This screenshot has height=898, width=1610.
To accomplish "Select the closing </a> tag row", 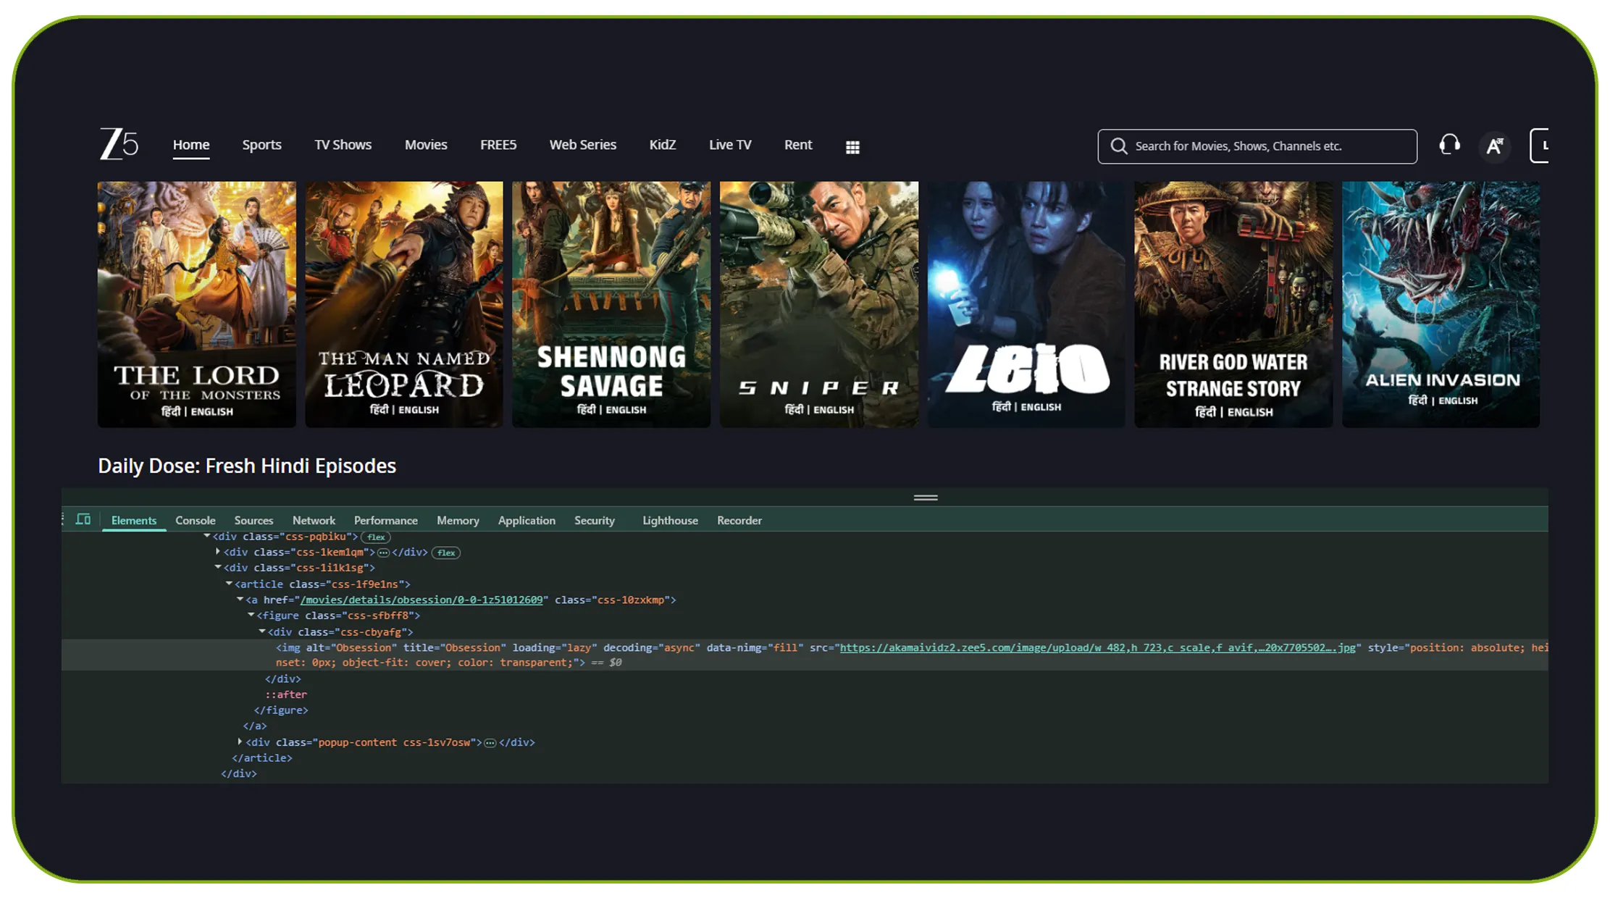I will 255,726.
